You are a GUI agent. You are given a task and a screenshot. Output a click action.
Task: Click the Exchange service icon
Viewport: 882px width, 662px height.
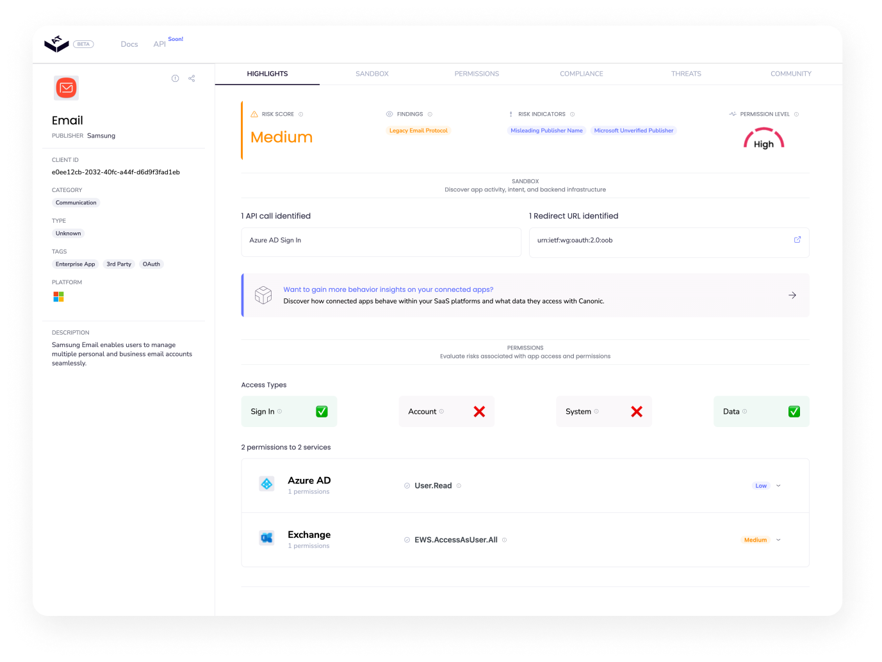[x=266, y=538]
